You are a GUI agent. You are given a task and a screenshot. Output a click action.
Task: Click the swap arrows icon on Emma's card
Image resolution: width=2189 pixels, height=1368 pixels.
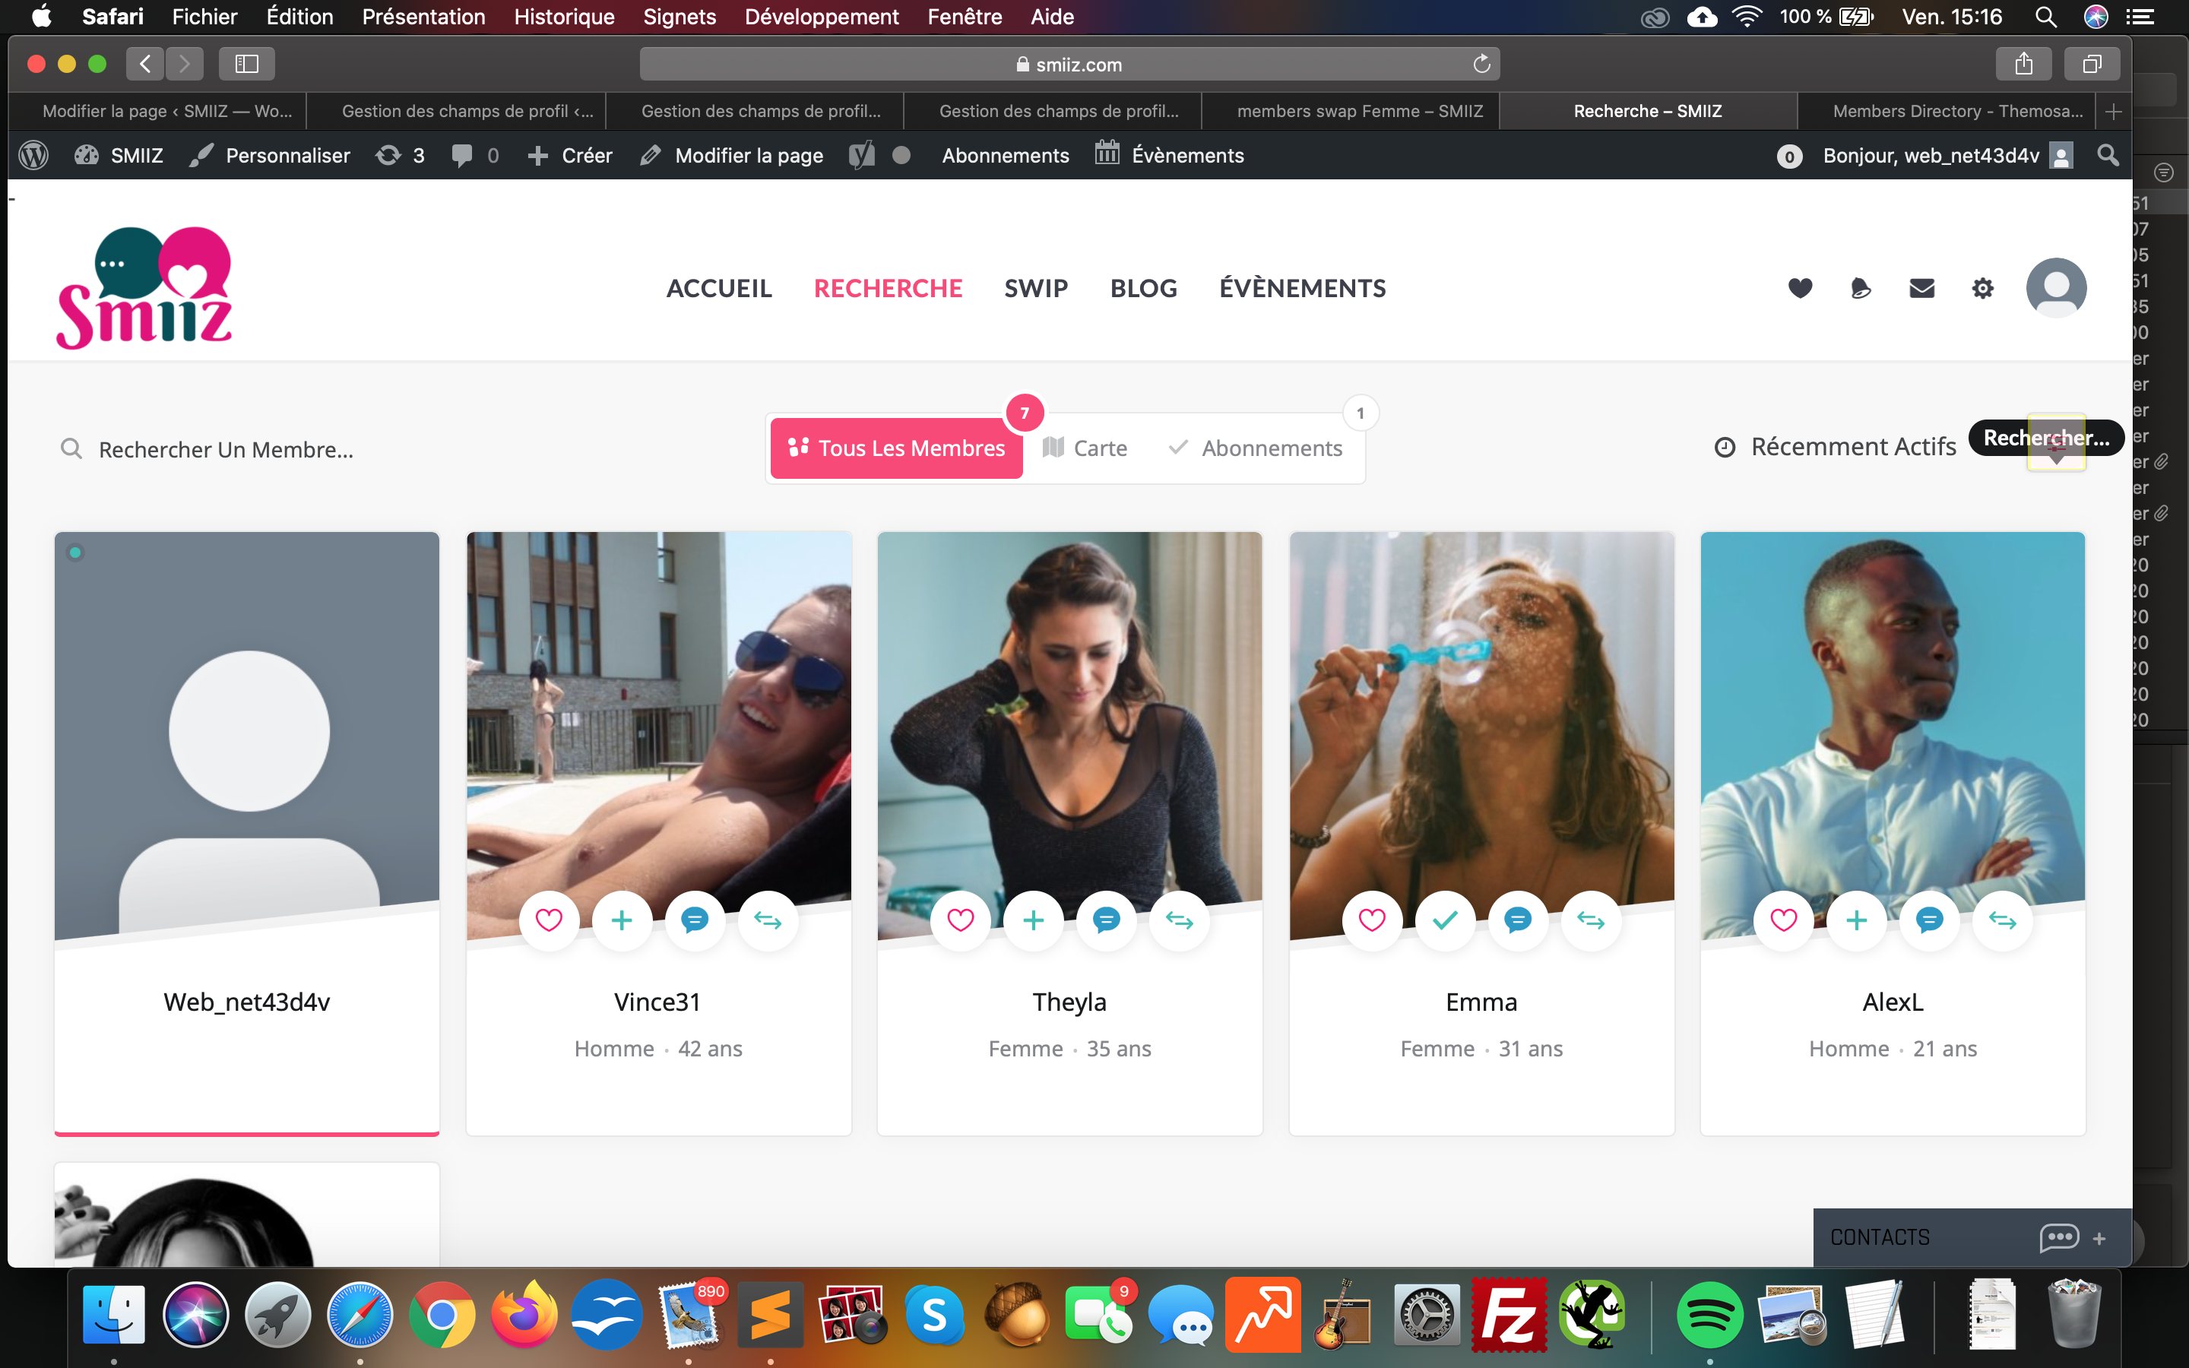1591,920
